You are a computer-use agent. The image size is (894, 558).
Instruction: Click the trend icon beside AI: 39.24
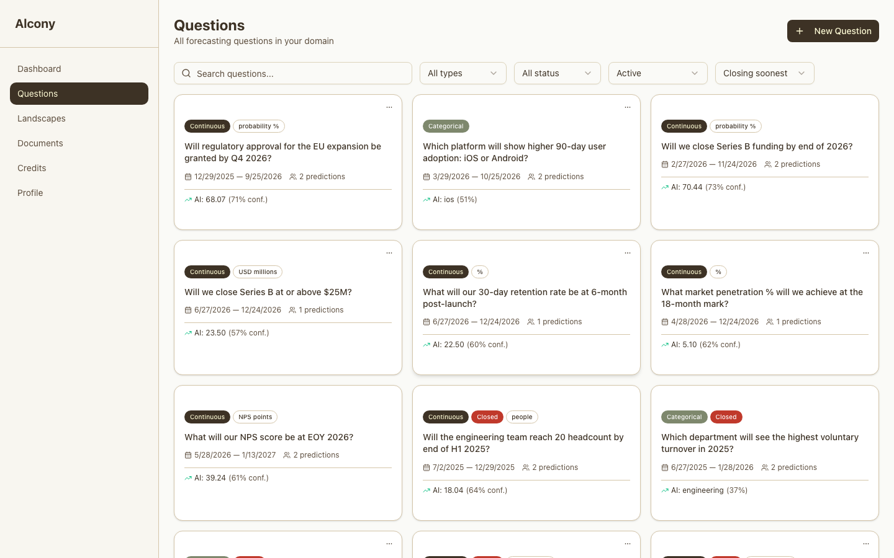coord(188,478)
